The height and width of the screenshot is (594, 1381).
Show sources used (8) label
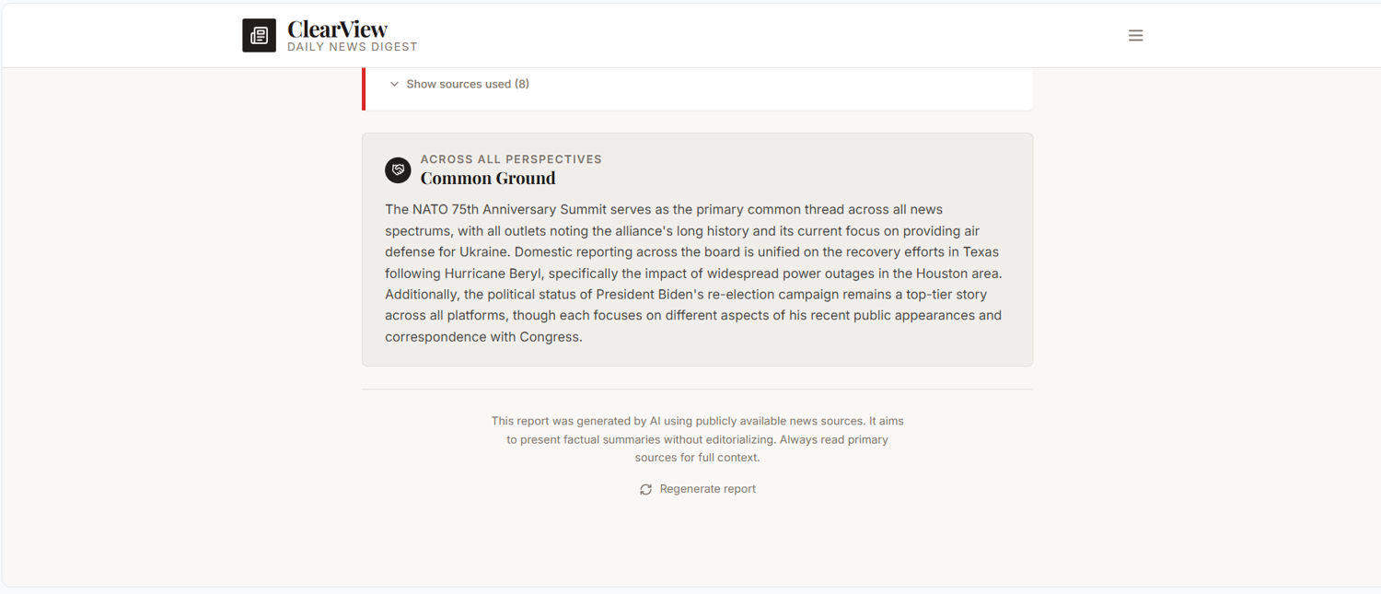(x=468, y=84)
